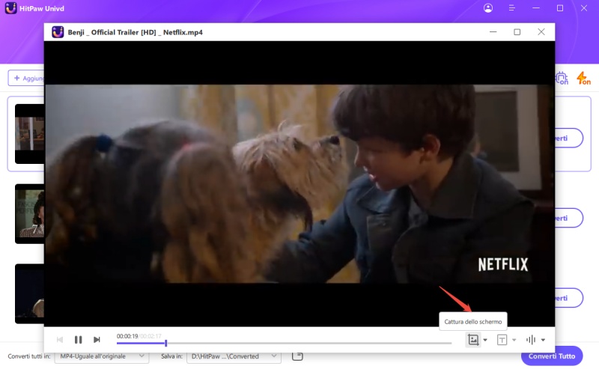Toggle the lightning fast conversion icon
This screenshot has width=599, height=369.
pyautogui.click(x=583, y=79)
